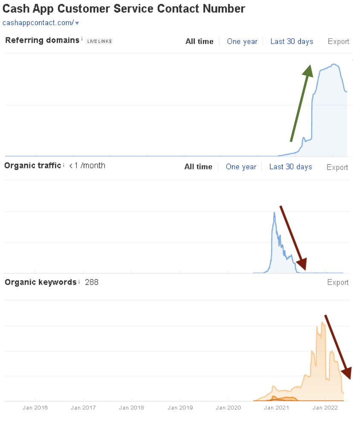The image size is (353, 421).
Task: Click the green upward arrow annotation
Action: [x=302, y=103]
